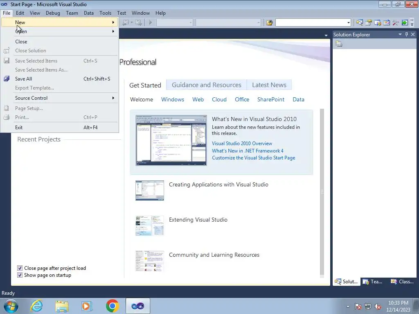The image size is (419, 314).
Task: Expand the Open submenu arrow
Action: point(113,31)
